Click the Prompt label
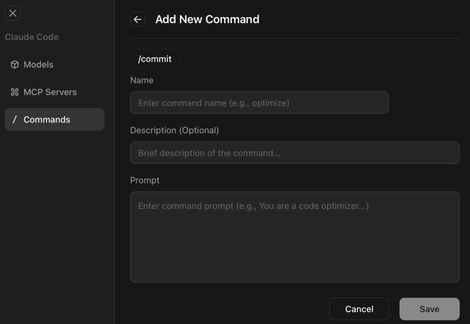Screen dimensions: 470x324 tap(145, 180)
